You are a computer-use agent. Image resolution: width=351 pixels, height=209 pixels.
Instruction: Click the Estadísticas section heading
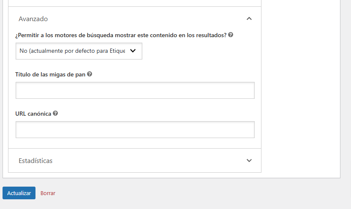35,161
